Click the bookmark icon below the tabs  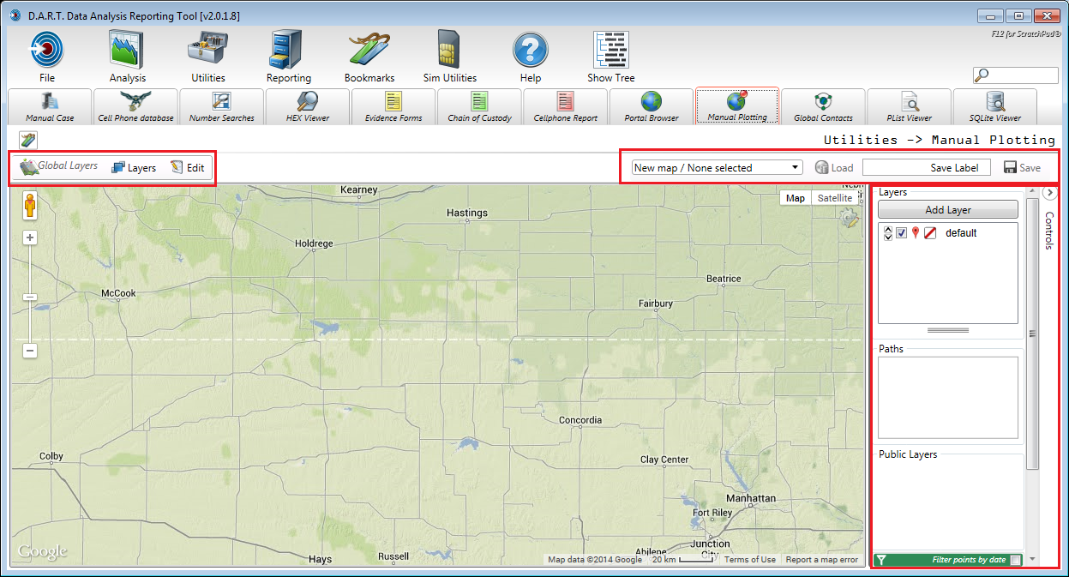pyautogui.click(x=27, y=140)
